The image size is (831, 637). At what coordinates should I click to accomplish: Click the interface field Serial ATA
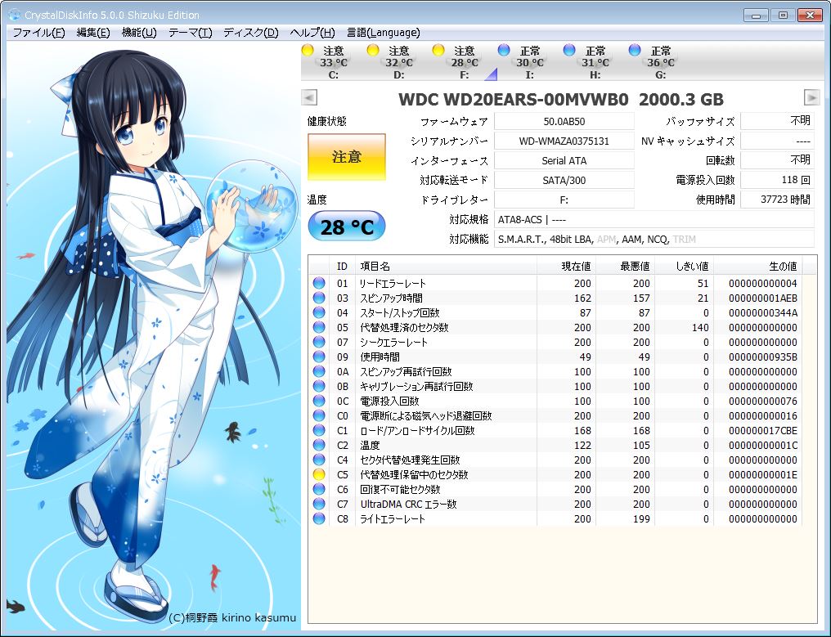click(564, 160)
